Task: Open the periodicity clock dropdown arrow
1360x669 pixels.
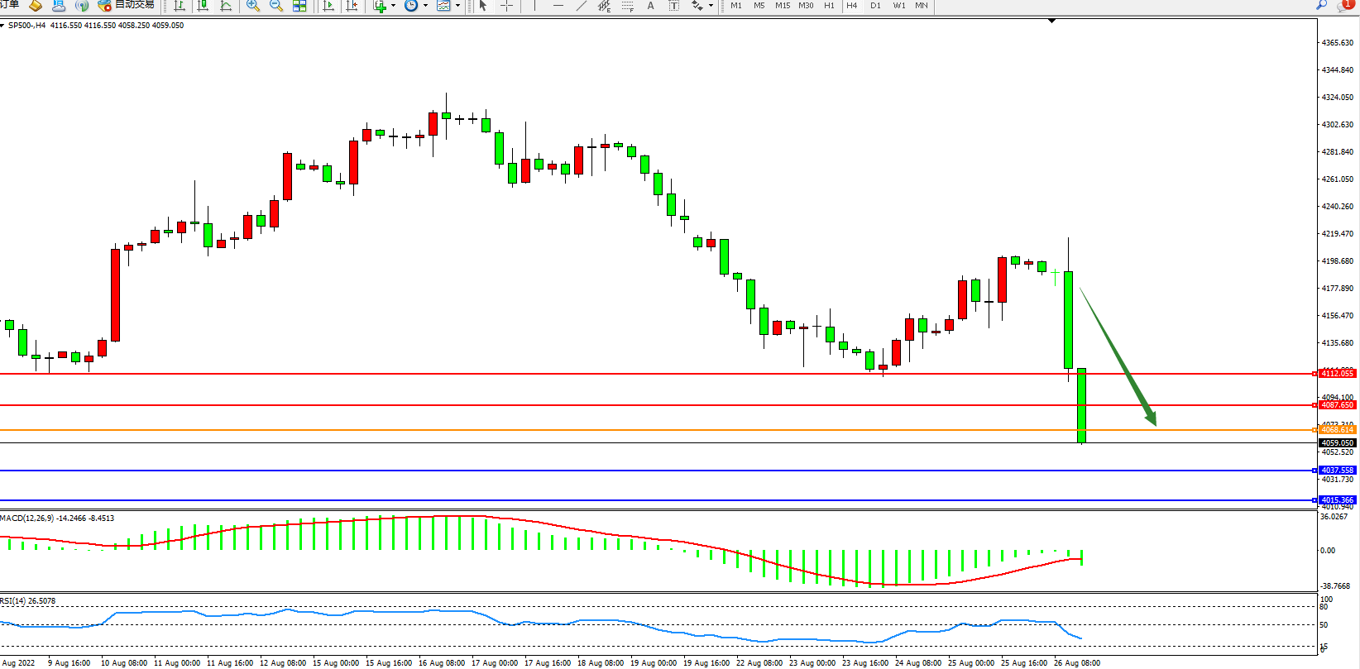Action: [x=425, y=6]
